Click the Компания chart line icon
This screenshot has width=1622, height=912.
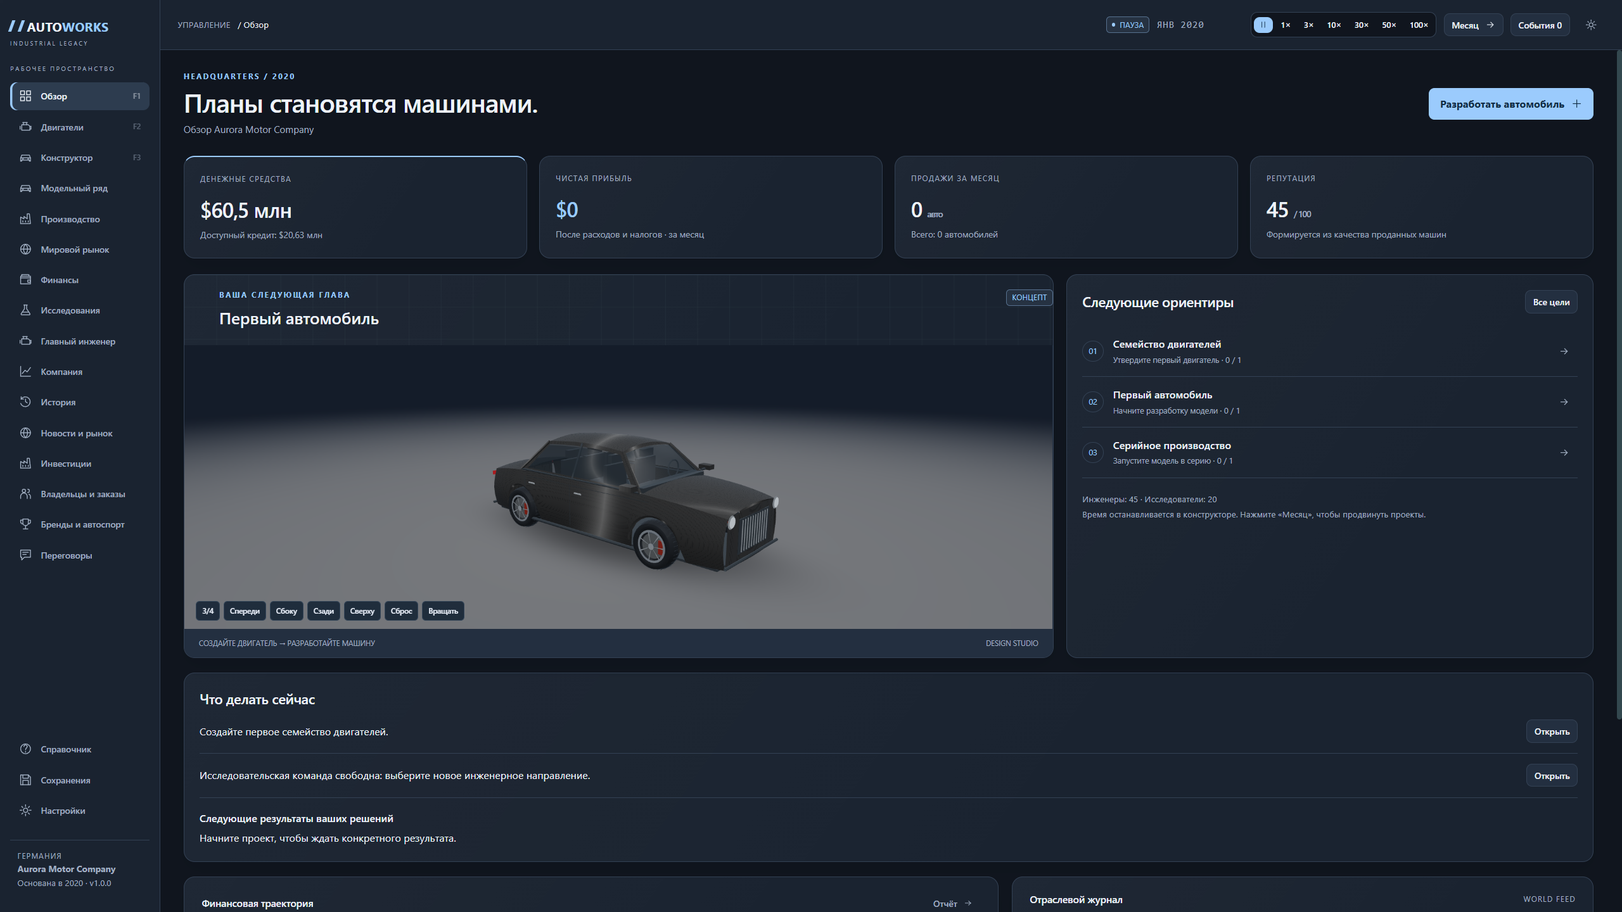pos(25,372)
